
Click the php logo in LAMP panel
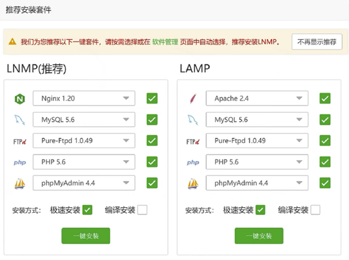click(193, 162)
